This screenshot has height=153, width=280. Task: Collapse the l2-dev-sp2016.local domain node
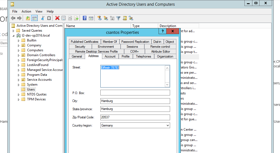(13, 36)
